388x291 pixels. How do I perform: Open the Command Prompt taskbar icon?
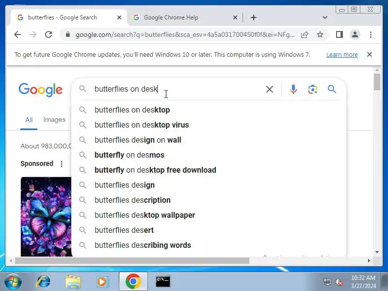pos(163,281)
